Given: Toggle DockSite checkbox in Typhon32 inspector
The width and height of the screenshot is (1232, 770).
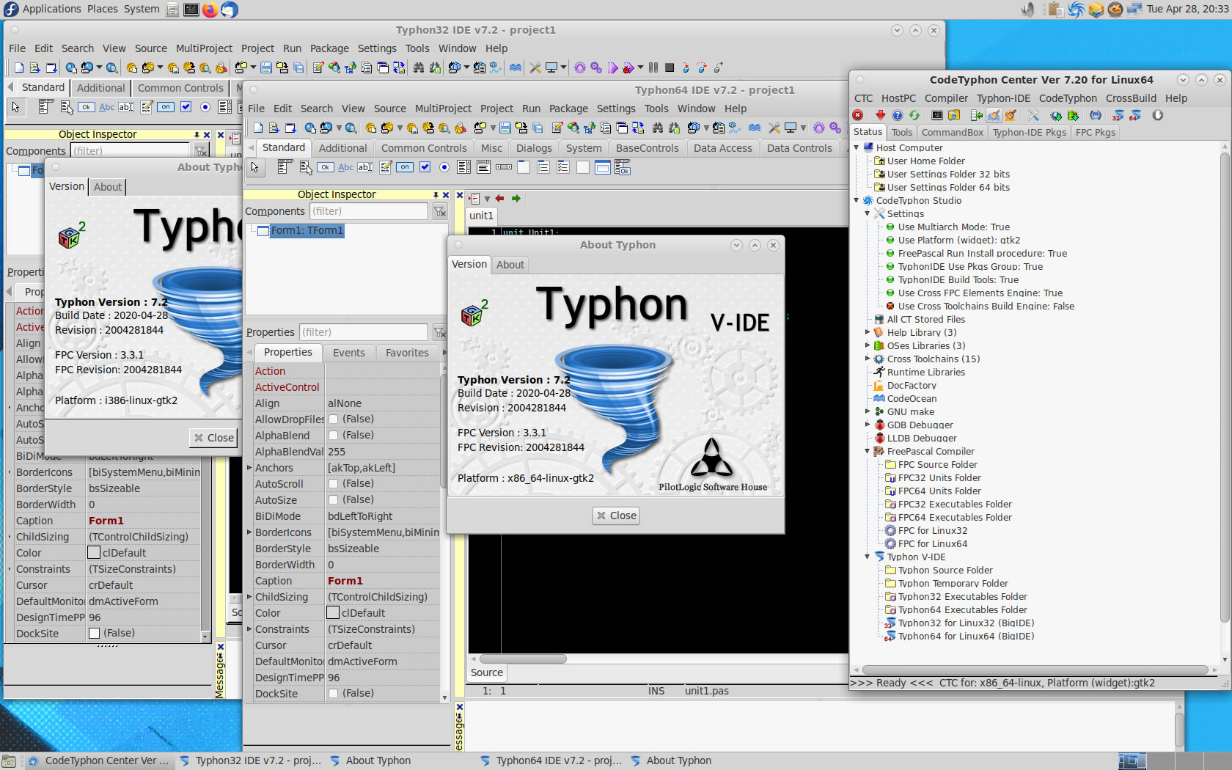Looking at the screenshot, I should click(94, 633).
